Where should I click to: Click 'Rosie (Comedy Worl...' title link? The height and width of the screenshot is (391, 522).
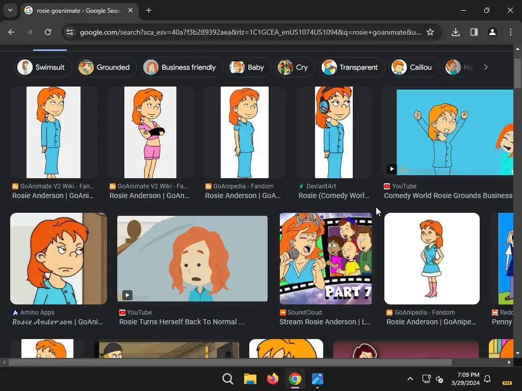coord(333,195)
